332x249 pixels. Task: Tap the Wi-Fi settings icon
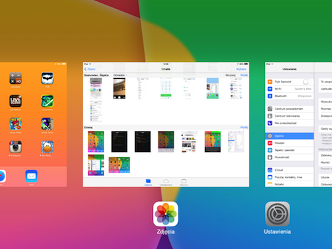coord(270,89)
